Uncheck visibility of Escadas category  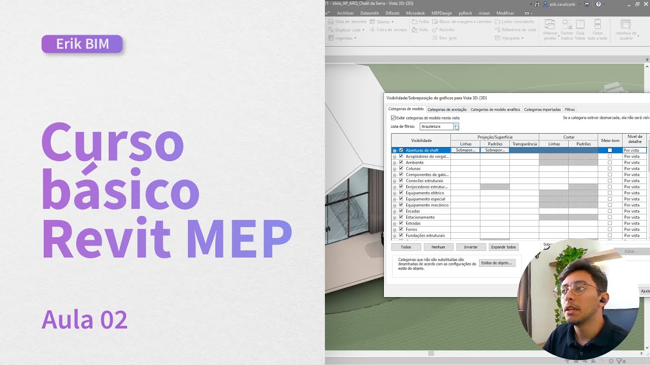pyautogui.click(x=401, y=211)
